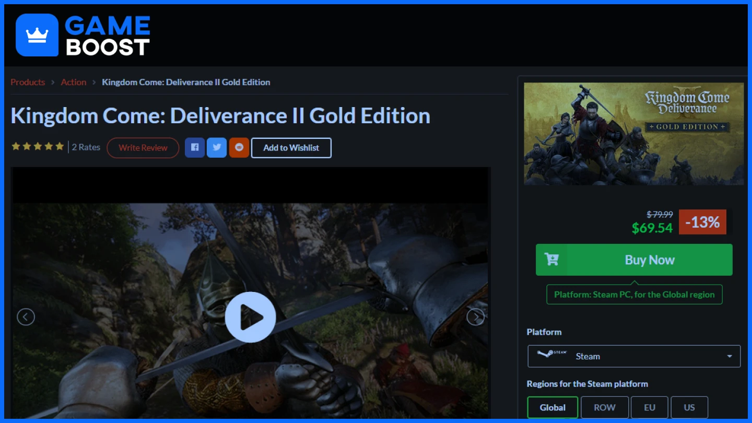This screenshot has width=752, height=423.
Task: Click the $69.54 price
Action: point(652,228)
